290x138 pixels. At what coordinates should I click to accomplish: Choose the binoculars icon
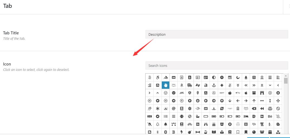coord(206,124)
